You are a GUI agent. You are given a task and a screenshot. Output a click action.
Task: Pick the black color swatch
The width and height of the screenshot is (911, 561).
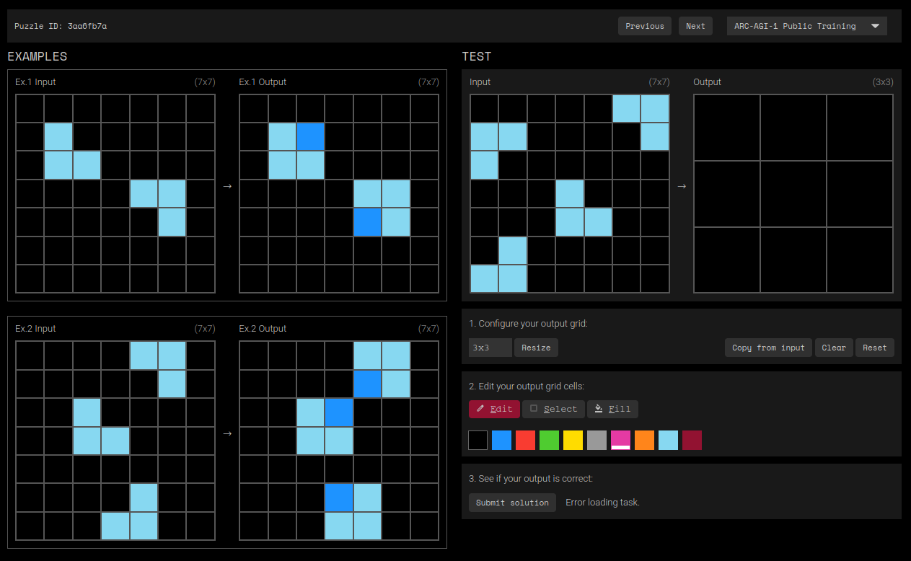tap(477, 440)
